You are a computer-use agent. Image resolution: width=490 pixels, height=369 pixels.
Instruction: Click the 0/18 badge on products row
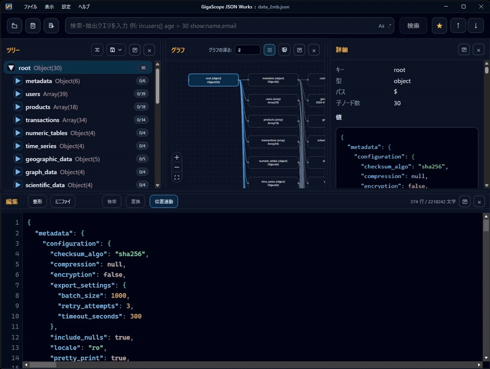[141, 106]
